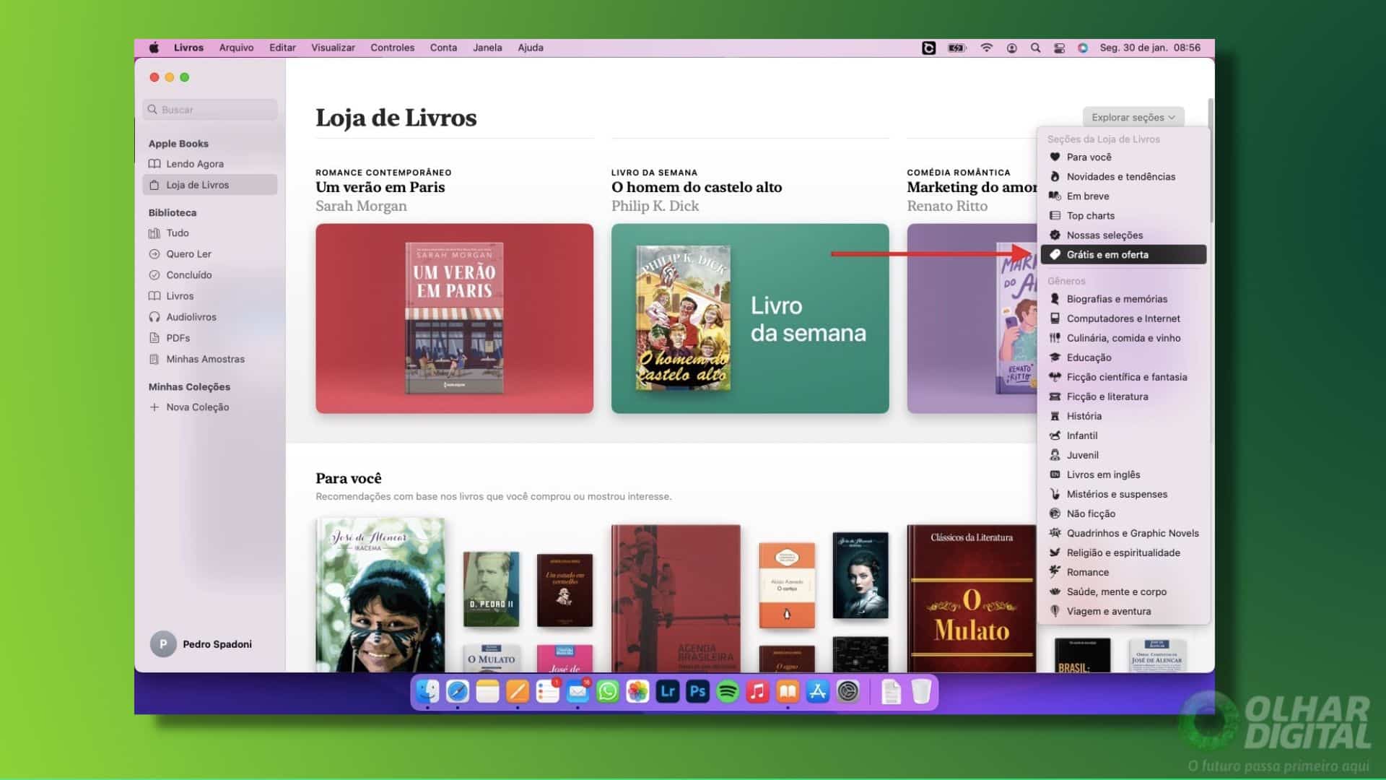Screen dimensions: 1386x780
Task: Open D. Pedro II book cover
Action: click(x=491, y=589)
